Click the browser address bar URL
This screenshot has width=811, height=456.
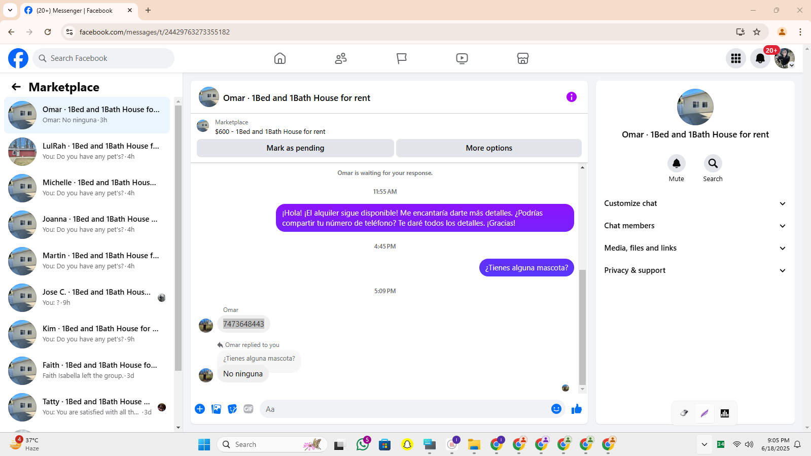155,32
